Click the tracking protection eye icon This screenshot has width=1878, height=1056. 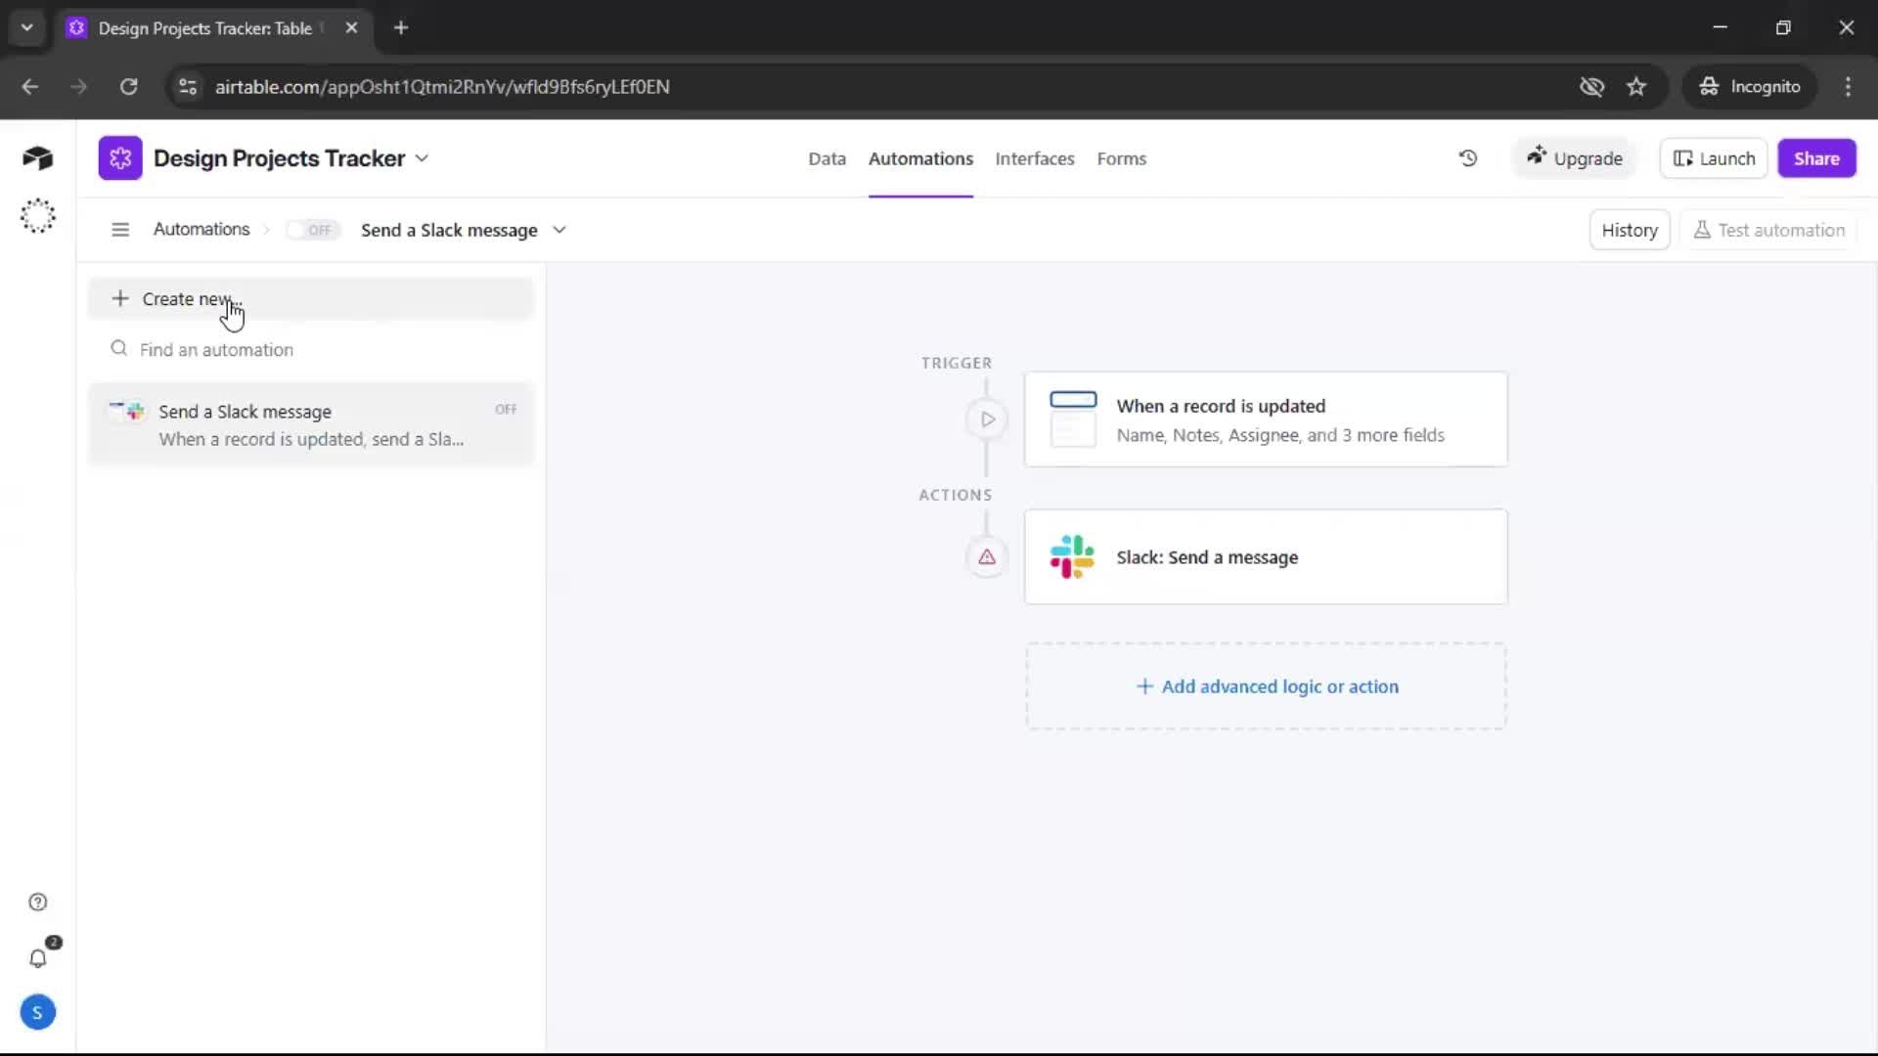coord(1591,87)
